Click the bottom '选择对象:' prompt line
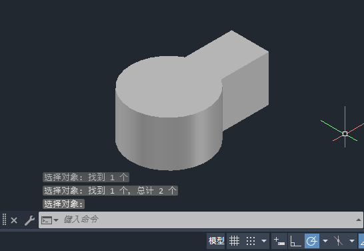Viewport: 364px width, 251px height. pos(63,204)
